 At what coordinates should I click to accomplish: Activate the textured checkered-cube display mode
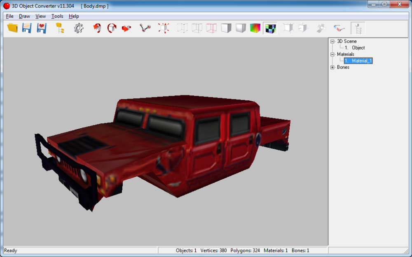click(270, 28)
